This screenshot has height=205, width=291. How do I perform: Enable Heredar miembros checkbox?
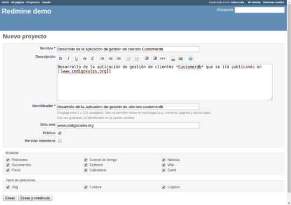(60, 141)
